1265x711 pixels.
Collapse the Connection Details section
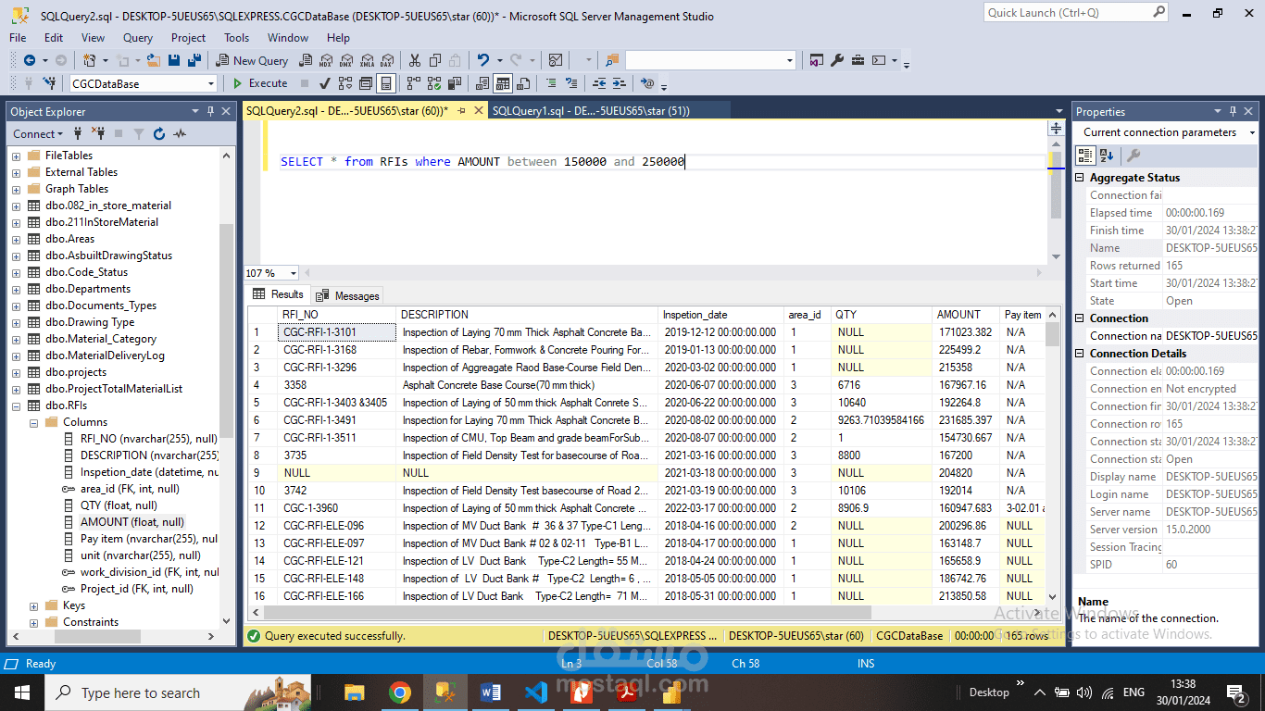(1081, 354)
